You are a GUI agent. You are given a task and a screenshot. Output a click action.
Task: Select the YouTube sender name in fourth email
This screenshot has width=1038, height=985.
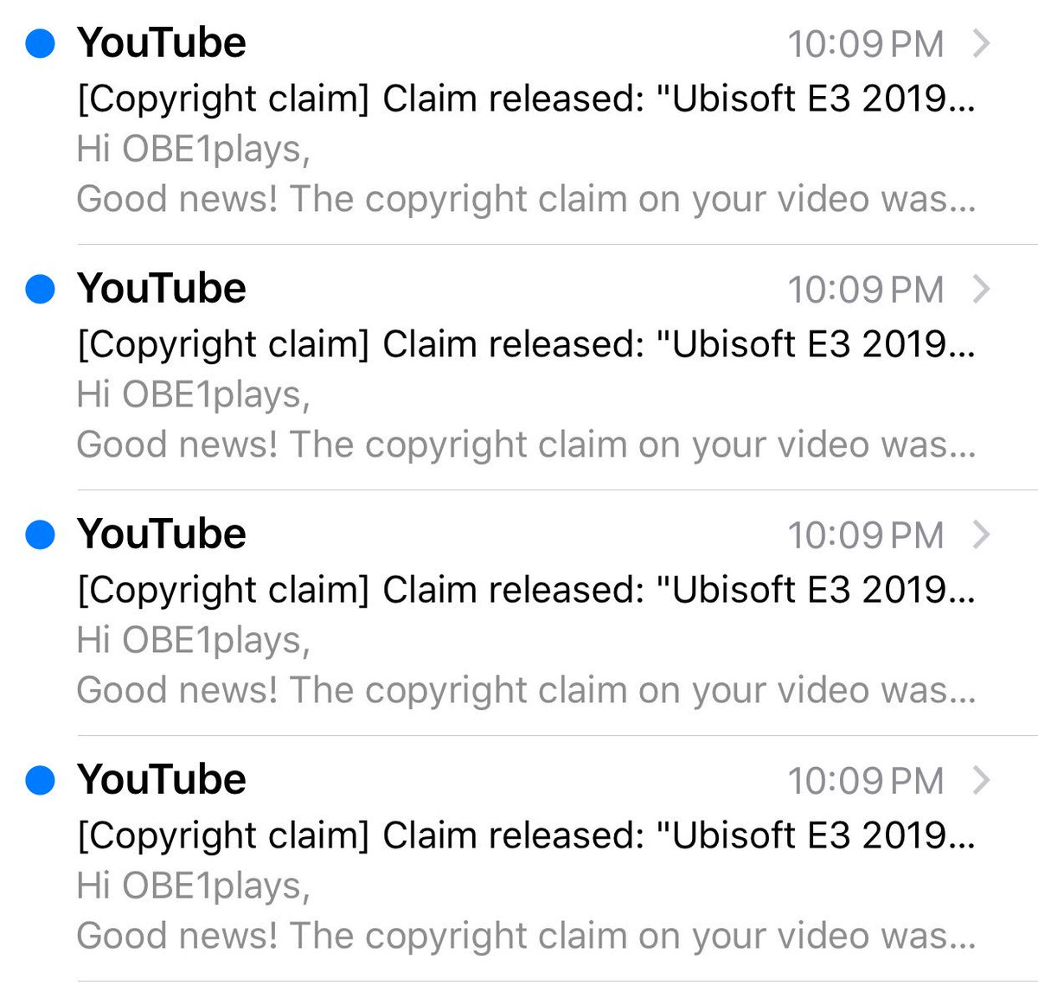162,779
